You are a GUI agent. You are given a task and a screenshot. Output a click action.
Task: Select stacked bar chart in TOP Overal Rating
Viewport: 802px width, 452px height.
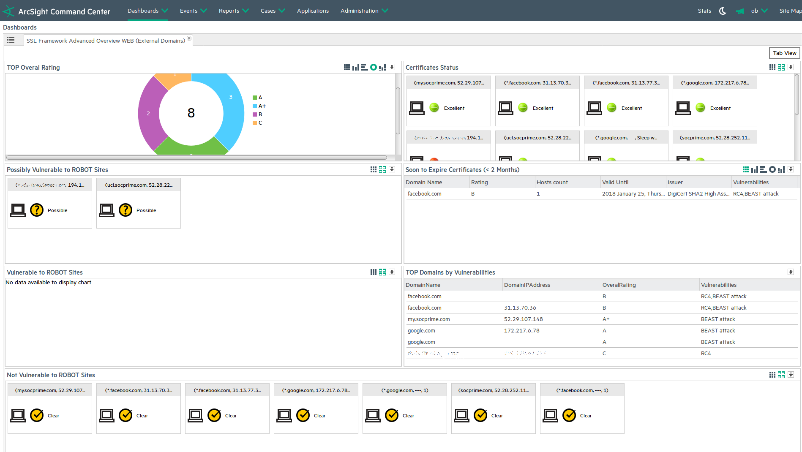tap(382, 67)
